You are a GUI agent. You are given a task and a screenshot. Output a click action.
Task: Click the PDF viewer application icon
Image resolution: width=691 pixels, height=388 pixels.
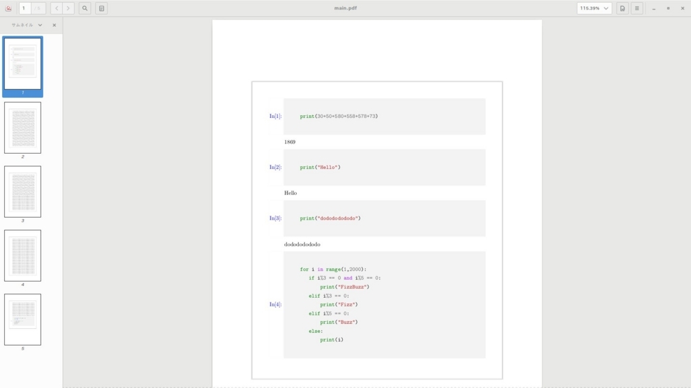[x=8, y=8]
